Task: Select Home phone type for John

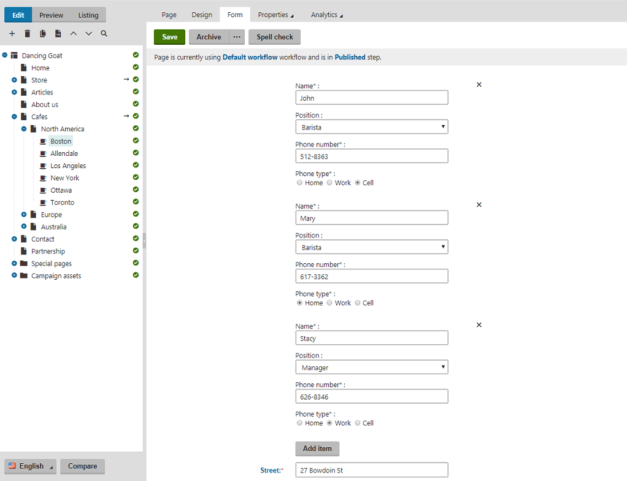Action: pos(299,183)
